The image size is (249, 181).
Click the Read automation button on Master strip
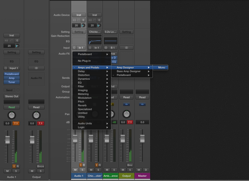click(142, 97)
